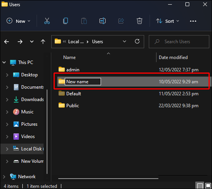Click the Default folder icon

coord(62,93)
